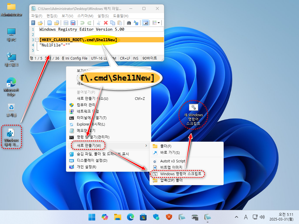Choose 압축(ZIP) 폴더 in the submenu

coord(187,180)
